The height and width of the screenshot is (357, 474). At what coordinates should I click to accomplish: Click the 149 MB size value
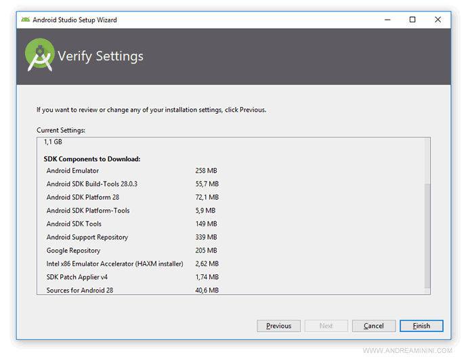(x=206, y=224)
